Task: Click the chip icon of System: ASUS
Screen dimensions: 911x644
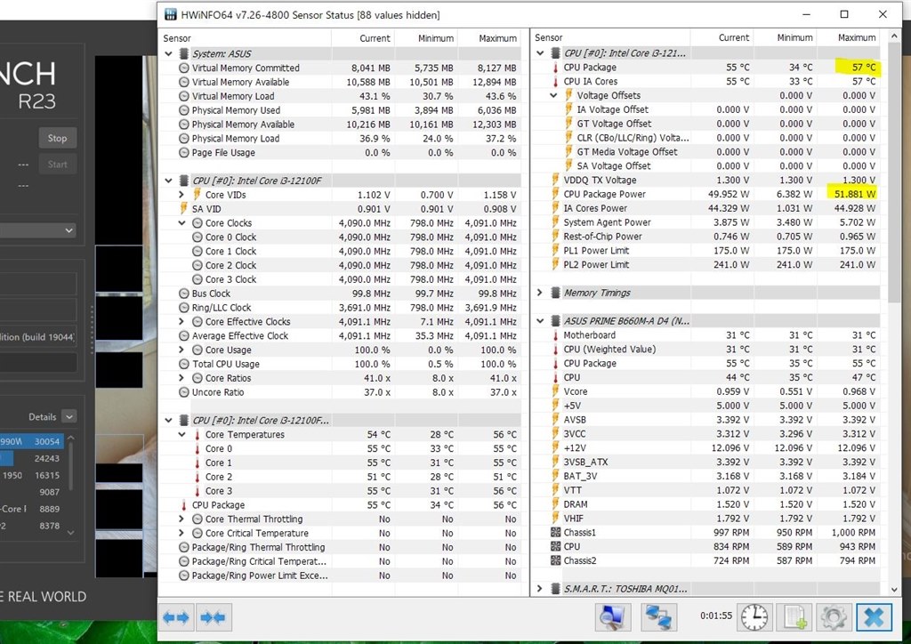Action: coord(183,54)
